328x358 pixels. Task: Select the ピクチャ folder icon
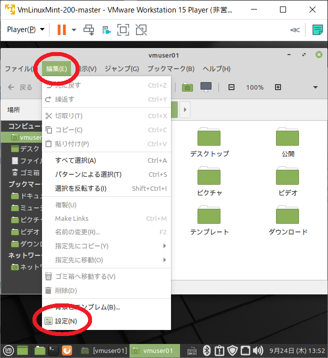(209, 176)
